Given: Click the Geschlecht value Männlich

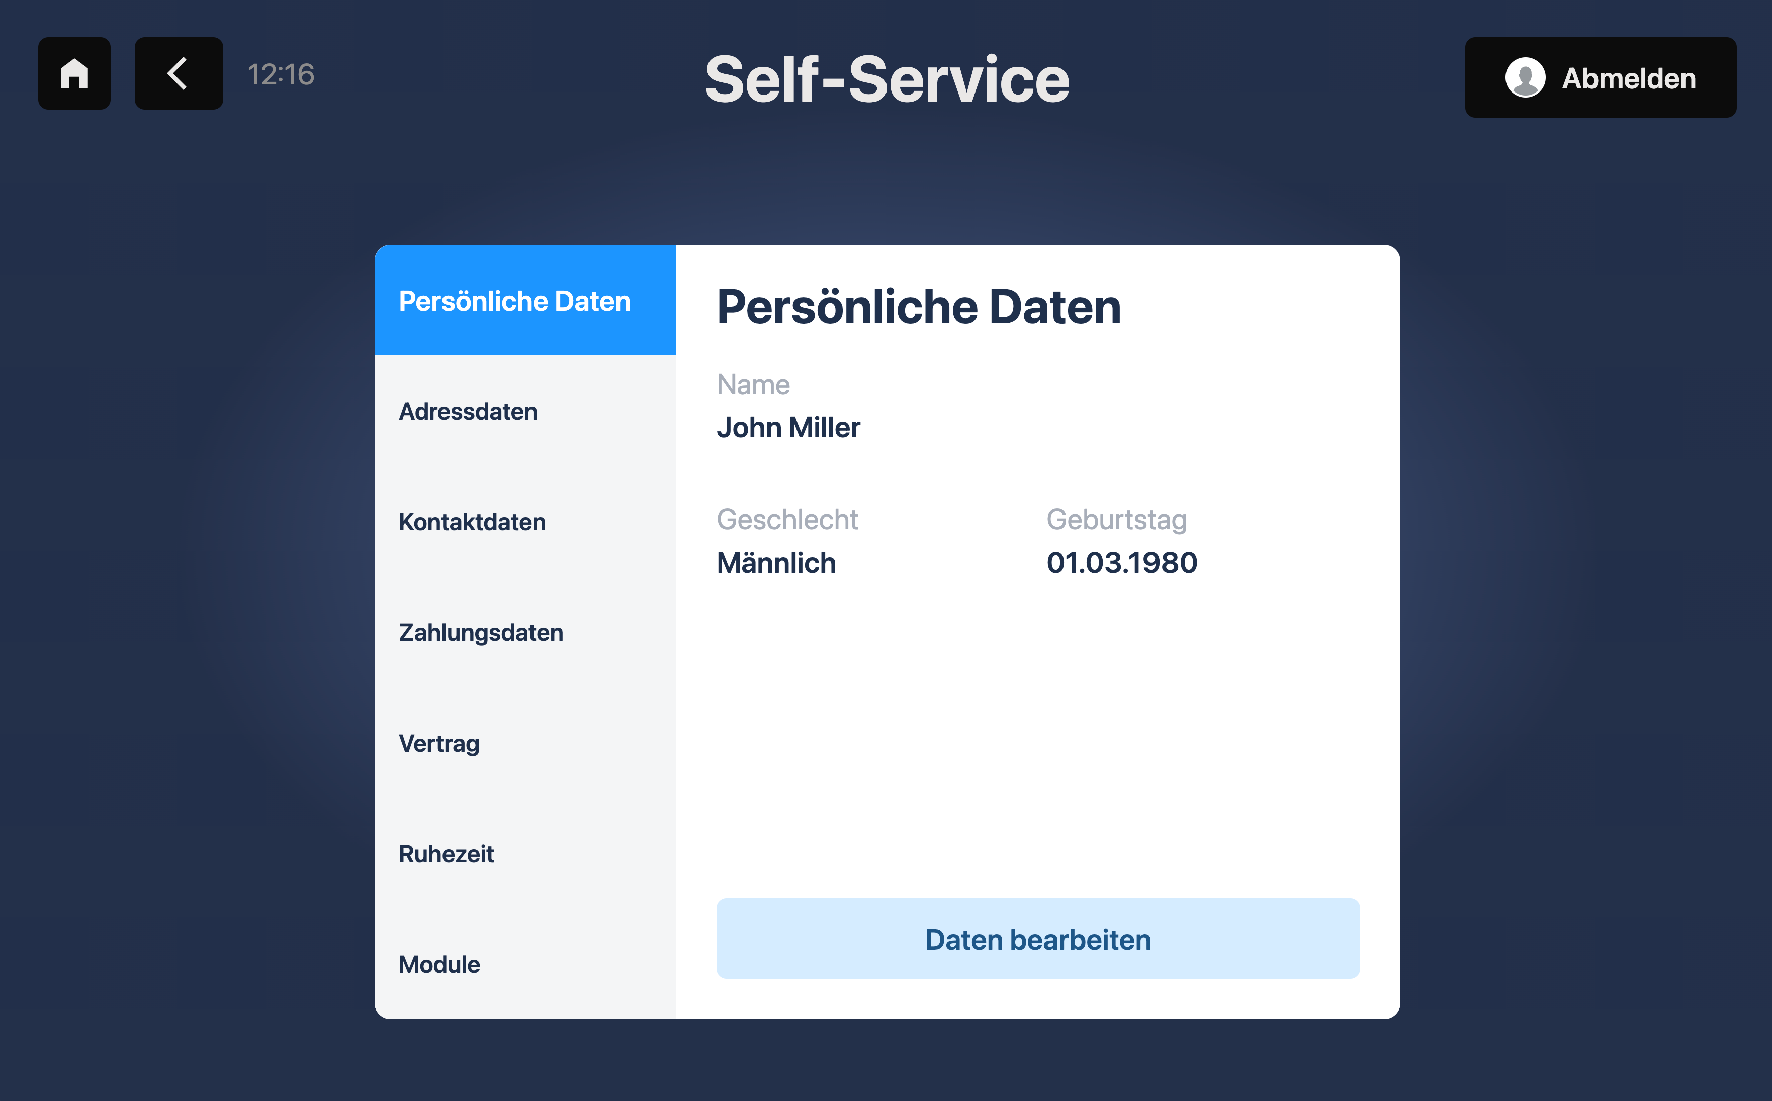Looking at the screenshot, I should pos(776,563).
